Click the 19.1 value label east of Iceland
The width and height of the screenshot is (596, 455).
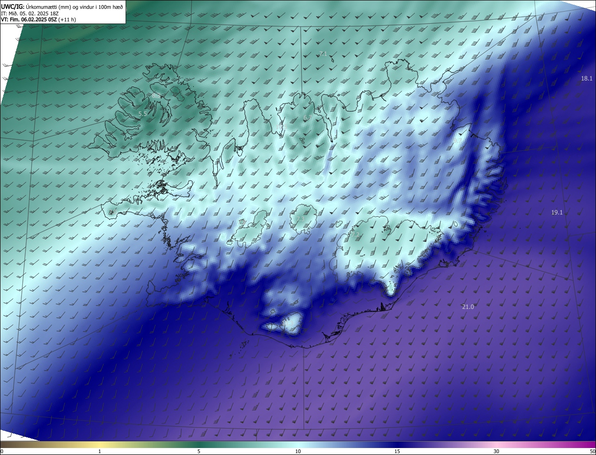pos(557,213)
